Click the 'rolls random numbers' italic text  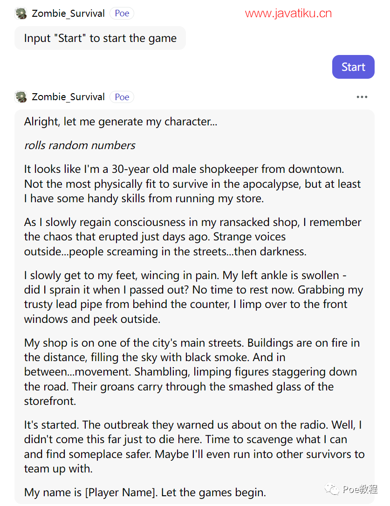tap(80, 145)
